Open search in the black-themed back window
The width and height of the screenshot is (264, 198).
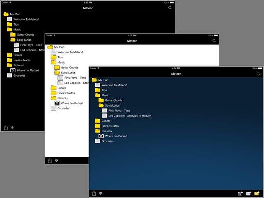170,8
